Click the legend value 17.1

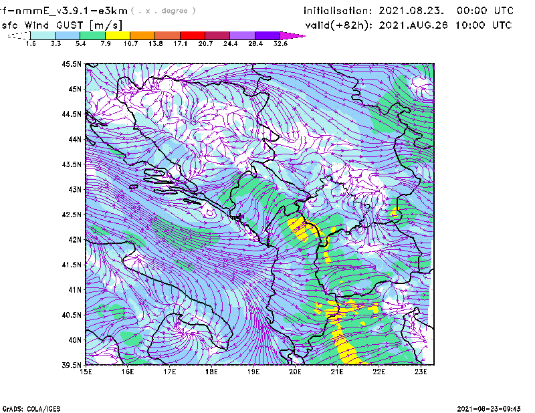tap(181, 43)
